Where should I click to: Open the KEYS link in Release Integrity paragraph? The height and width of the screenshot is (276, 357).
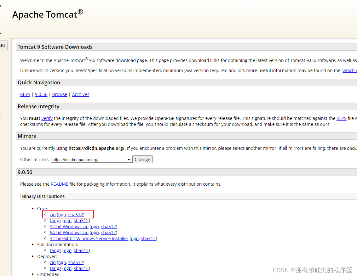pos(341,118)
